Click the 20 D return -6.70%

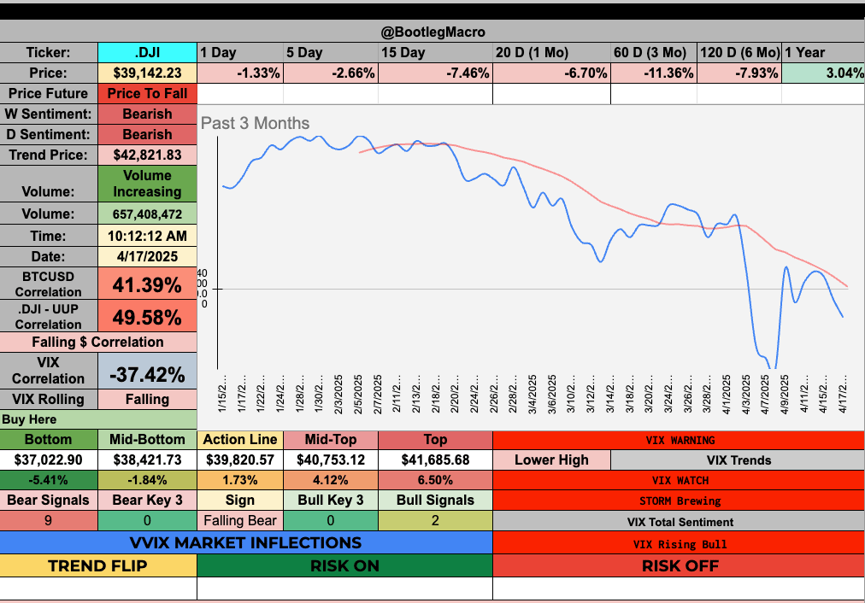click(551, 73)
